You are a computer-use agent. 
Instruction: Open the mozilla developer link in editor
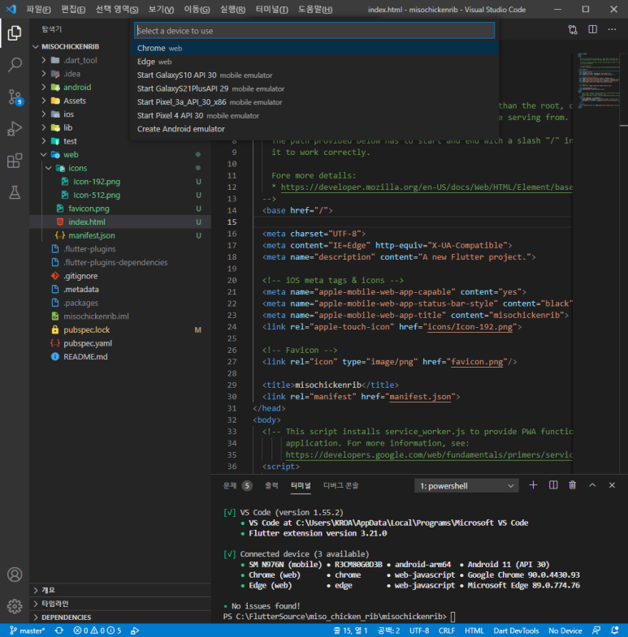[x=427, y=187]
